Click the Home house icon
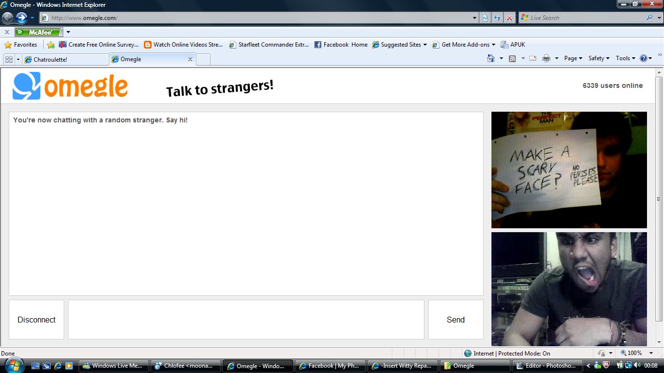The image size is (664, 373). click(491, 58)
